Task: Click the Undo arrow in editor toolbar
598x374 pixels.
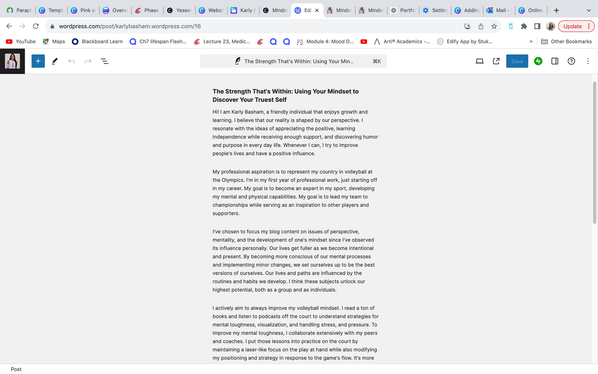Action: point(71,61)
